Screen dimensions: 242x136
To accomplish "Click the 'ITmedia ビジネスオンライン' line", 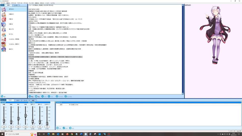I will coord(37,83).
